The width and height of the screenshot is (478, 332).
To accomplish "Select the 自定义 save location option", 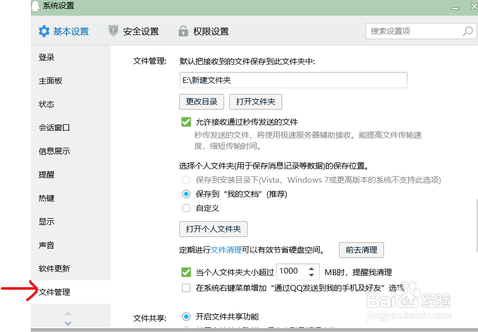I will [186, 208].
